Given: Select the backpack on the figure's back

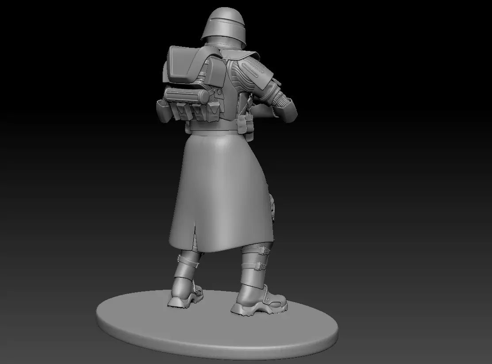Looking at the screenshot, I should 196,67.
